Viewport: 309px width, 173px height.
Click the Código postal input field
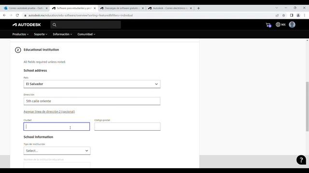click(x=127, y=126)
